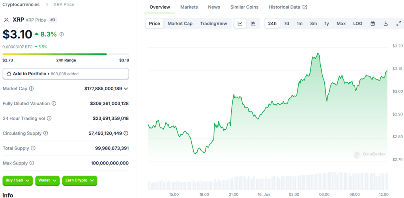Go to Cryptocurrencies breadcrumb link
This screenshot has width=404, height=198.
(x=21, y=4)
